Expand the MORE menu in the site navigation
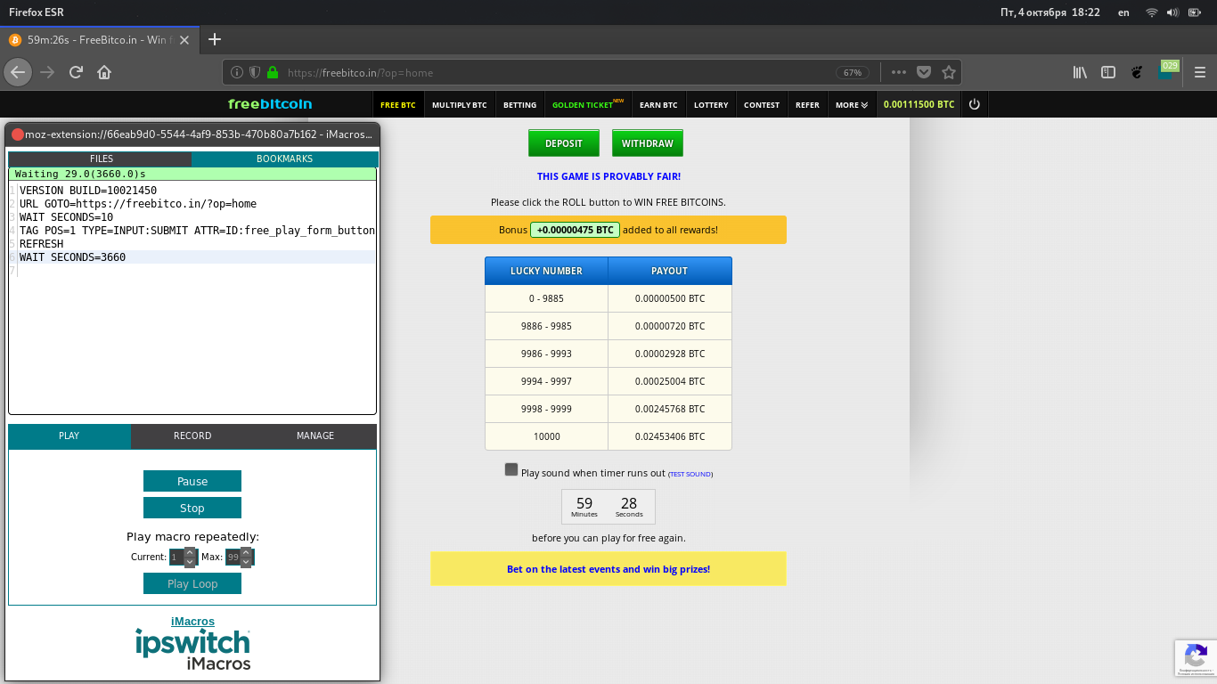 (x=852, y=104)
